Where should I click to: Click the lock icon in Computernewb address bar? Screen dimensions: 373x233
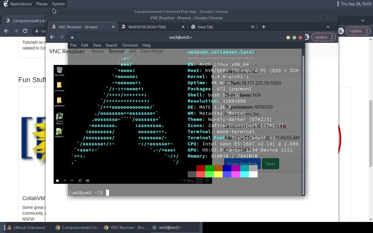point(37,31)
